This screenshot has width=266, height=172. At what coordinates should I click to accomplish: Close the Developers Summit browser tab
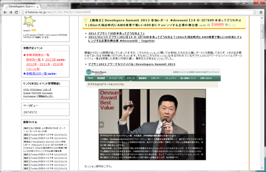[38, 7]
